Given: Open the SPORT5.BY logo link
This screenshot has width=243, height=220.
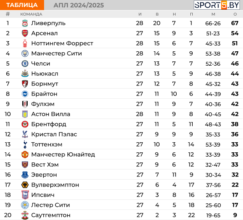Looking at the screenshot, I should [217, 5].
